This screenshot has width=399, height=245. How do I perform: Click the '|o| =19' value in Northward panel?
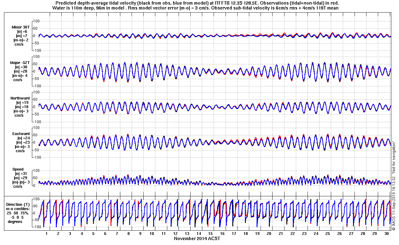22,103
